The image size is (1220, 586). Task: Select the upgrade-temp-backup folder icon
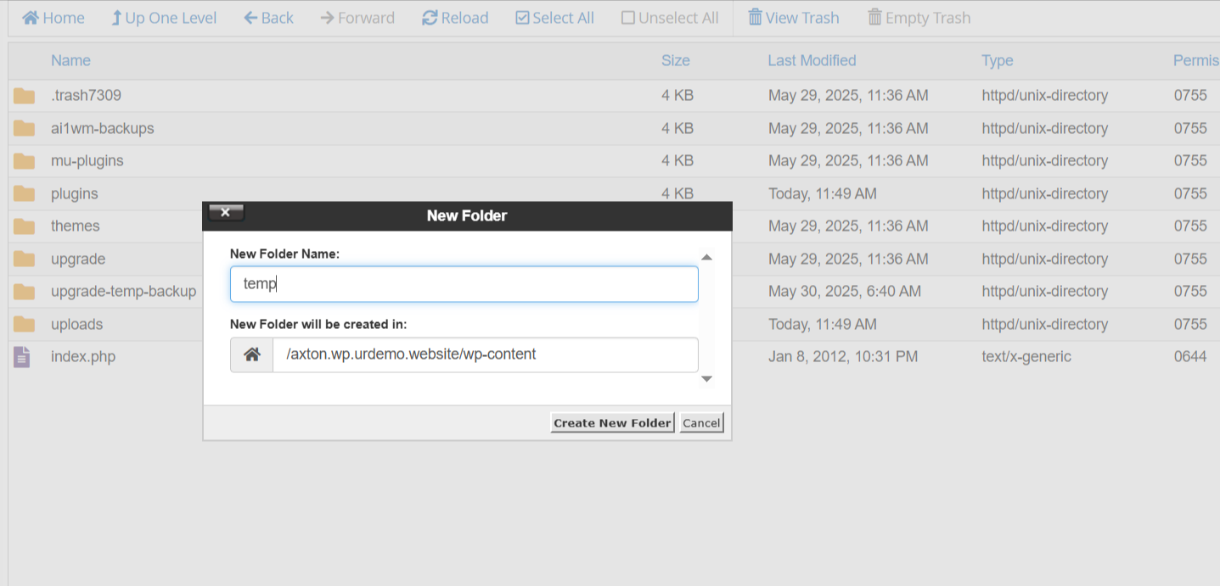[24, 292]
